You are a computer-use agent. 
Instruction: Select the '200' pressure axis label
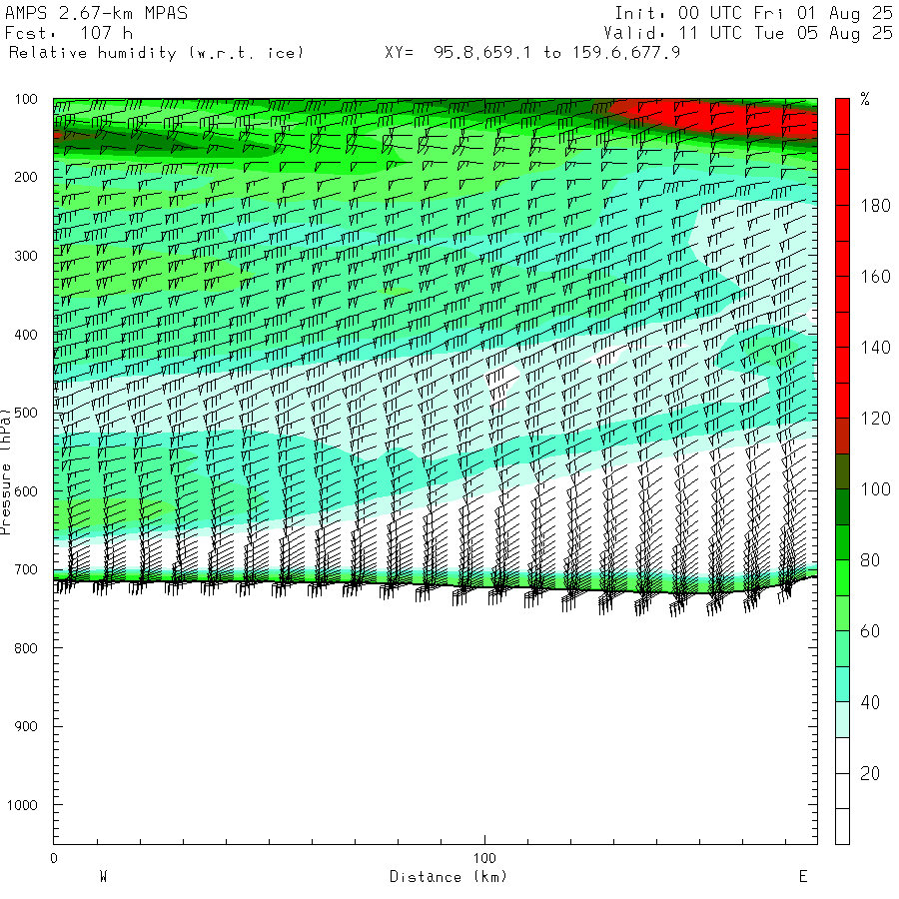pos(26,177)
